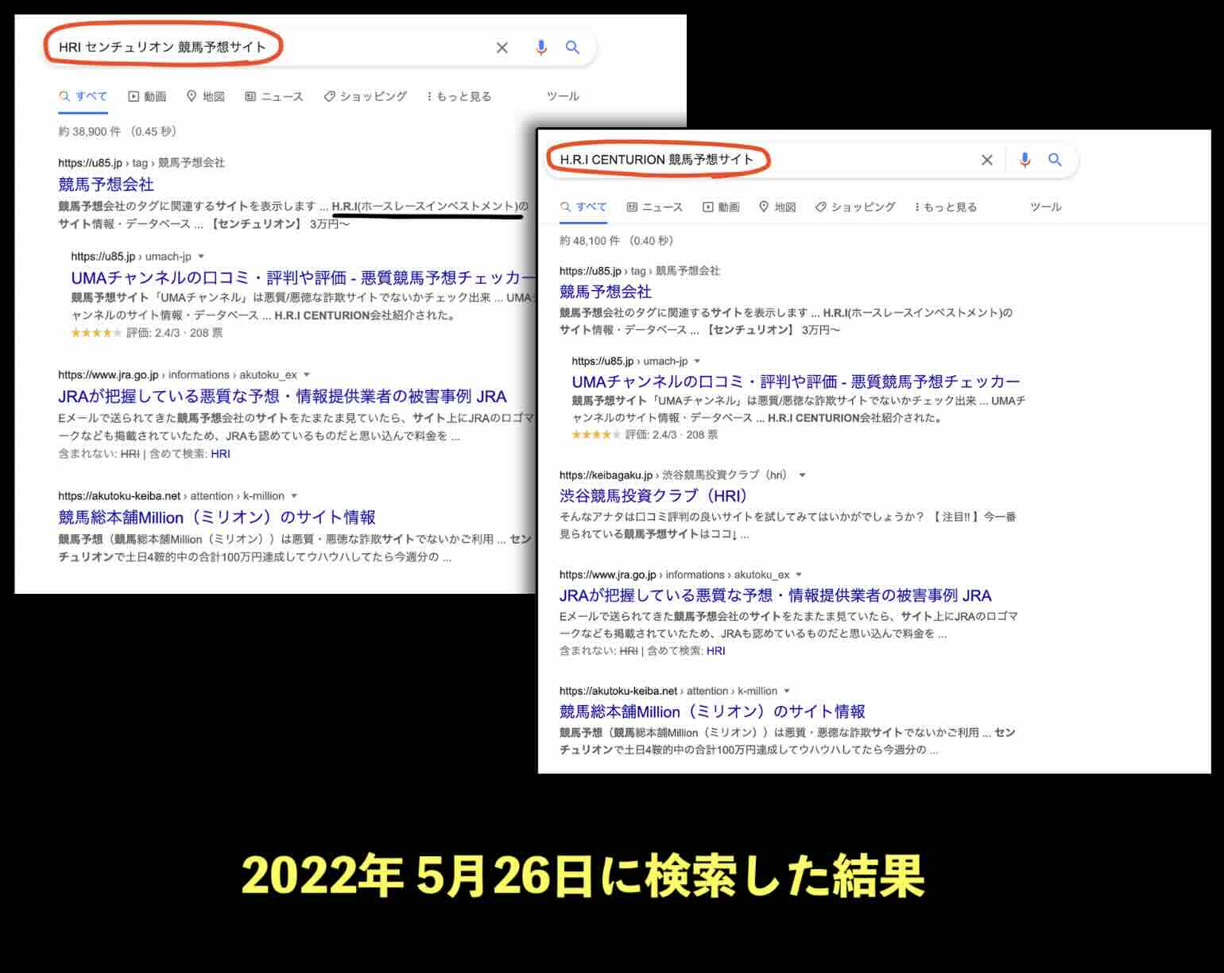Click voice search microphone in right window
This screenshot has height=973, width=1224.
(x=1025, y=160)
